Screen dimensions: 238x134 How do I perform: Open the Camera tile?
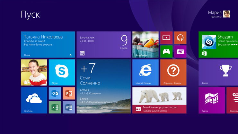pos(180,51)
